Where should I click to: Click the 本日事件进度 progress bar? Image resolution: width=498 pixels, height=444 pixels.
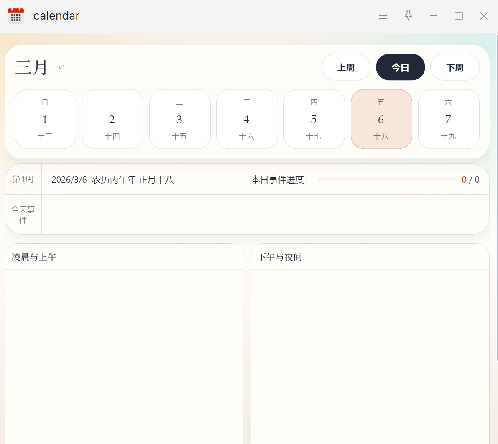click(387, 179)
